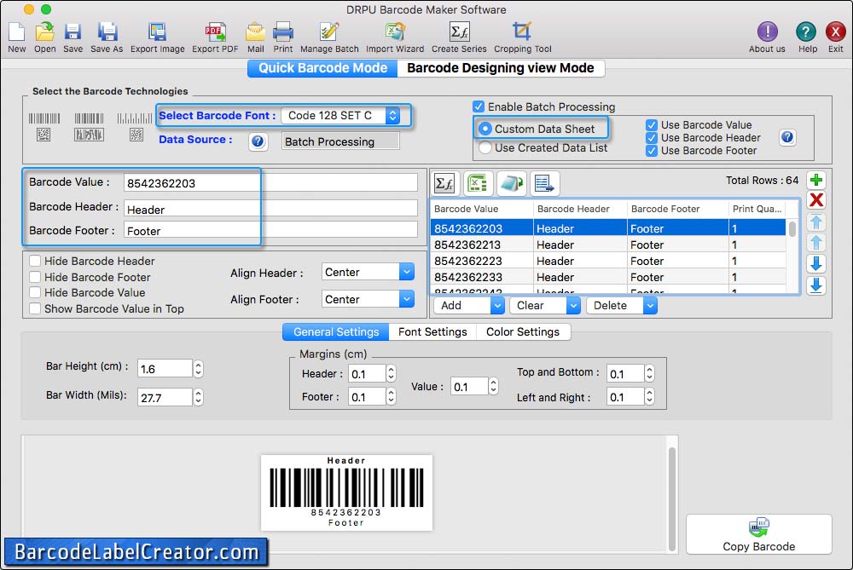853x570 pixels.
Task: Open the Manage Batch tool
Action: pos(329,37)
